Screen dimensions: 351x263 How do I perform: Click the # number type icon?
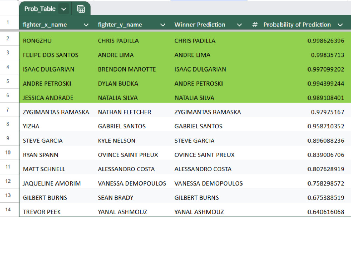pyautogui.click(x=255, y=25)
